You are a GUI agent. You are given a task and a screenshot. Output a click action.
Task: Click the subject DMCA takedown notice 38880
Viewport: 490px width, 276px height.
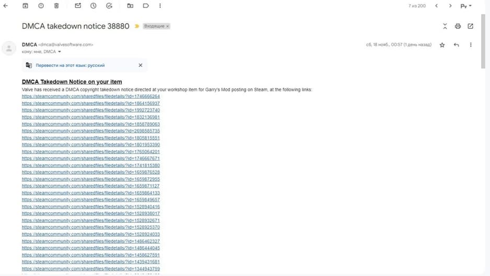click(76, 26)
